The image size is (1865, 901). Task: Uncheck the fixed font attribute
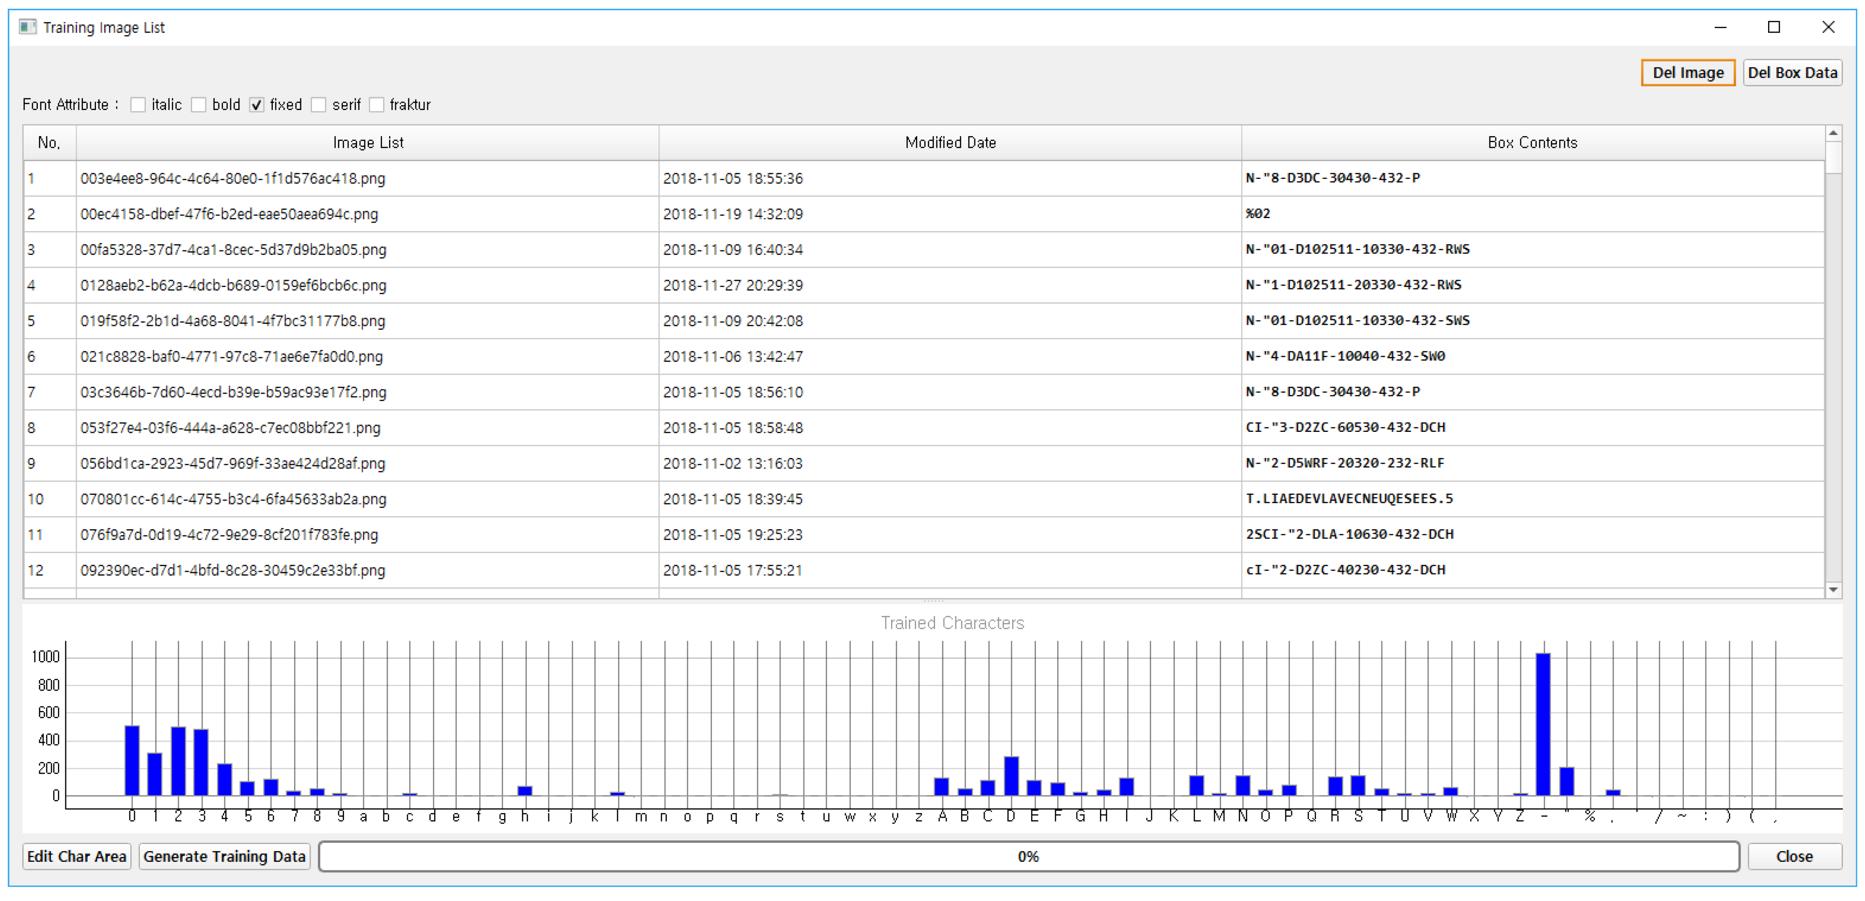257,105
